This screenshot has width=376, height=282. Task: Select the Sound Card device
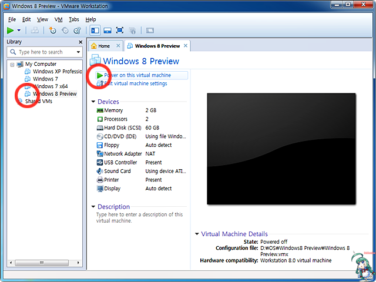pos(141,171)
